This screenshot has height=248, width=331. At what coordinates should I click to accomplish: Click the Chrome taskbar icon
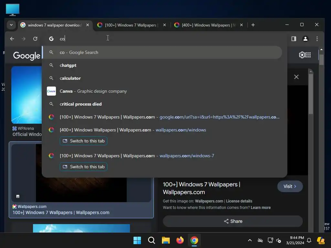194,240
